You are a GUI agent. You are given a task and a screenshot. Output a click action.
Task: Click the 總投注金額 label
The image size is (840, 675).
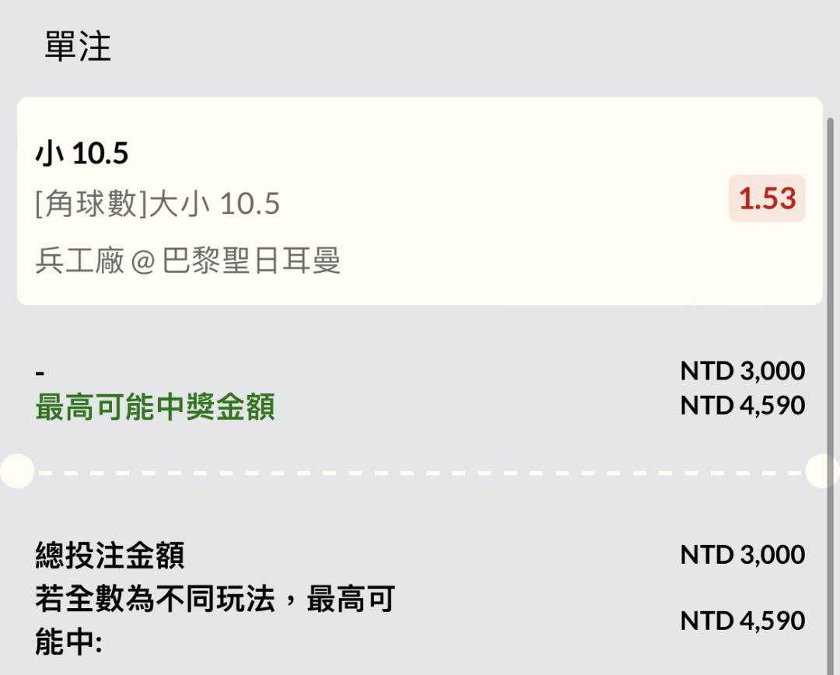[x=110, y=555]
